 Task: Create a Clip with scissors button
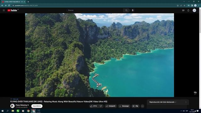[135, 106]
